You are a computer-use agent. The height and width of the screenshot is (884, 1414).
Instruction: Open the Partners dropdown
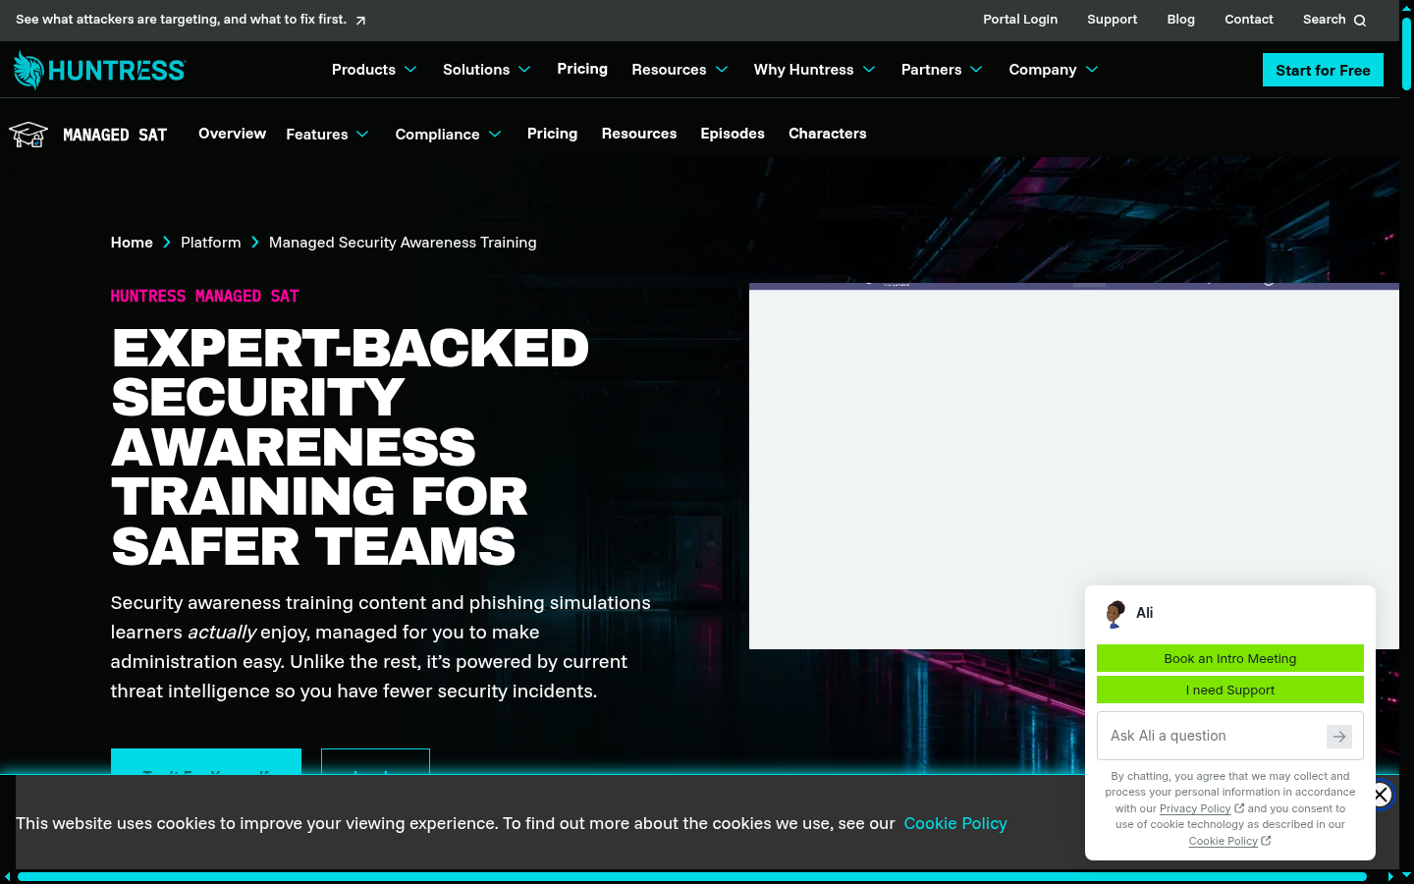[942, 70]
